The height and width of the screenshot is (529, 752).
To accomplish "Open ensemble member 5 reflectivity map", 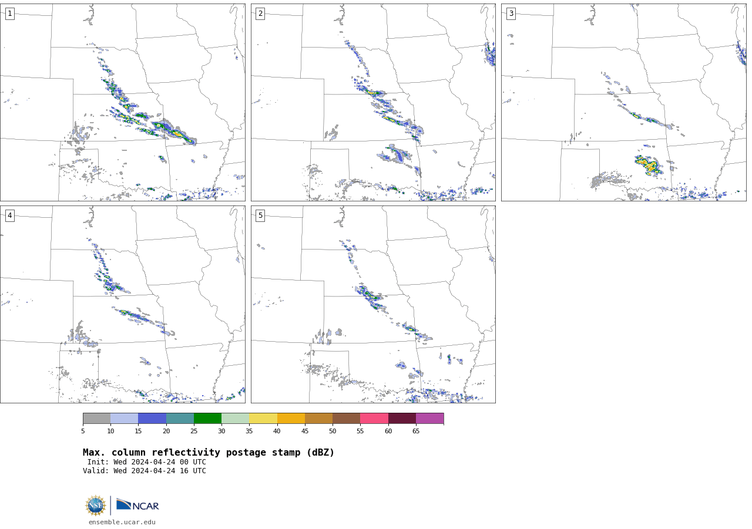I will pos(373,304).
